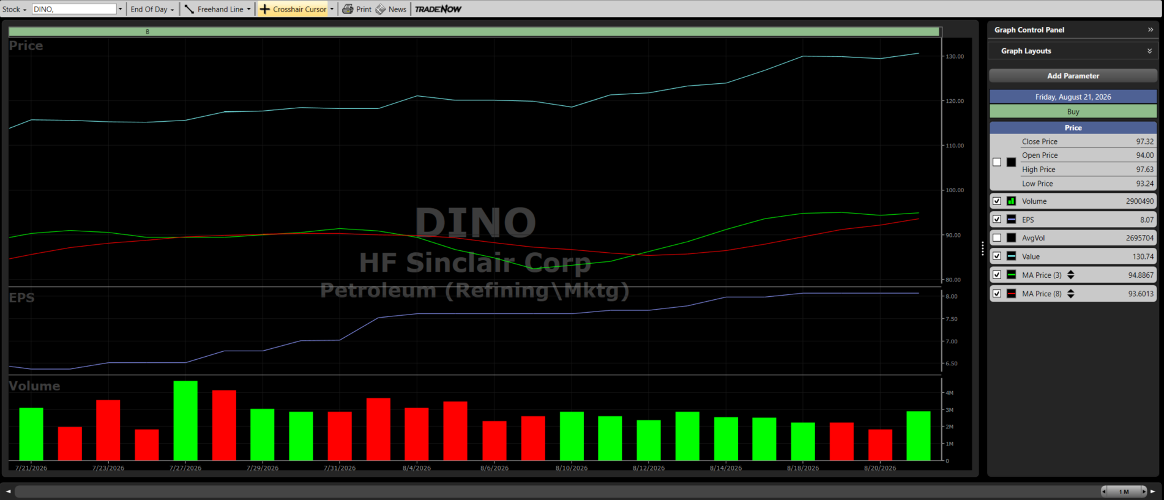Click the MA Price (8) value 93.6013
The height and width of the screenshot is (500, 1164).
click(1141, 294)
